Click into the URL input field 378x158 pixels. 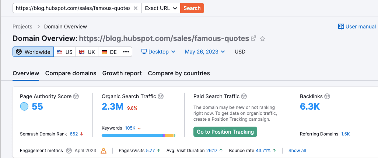pyautogui.click(x=73, y=8)
